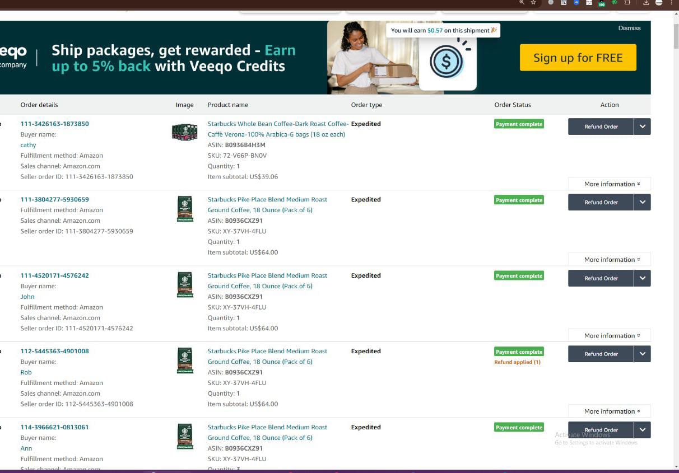Click Refund Order for order 112-5445363-4901008
The height and width of the screenshot is (473, 679).
(601, 354)
